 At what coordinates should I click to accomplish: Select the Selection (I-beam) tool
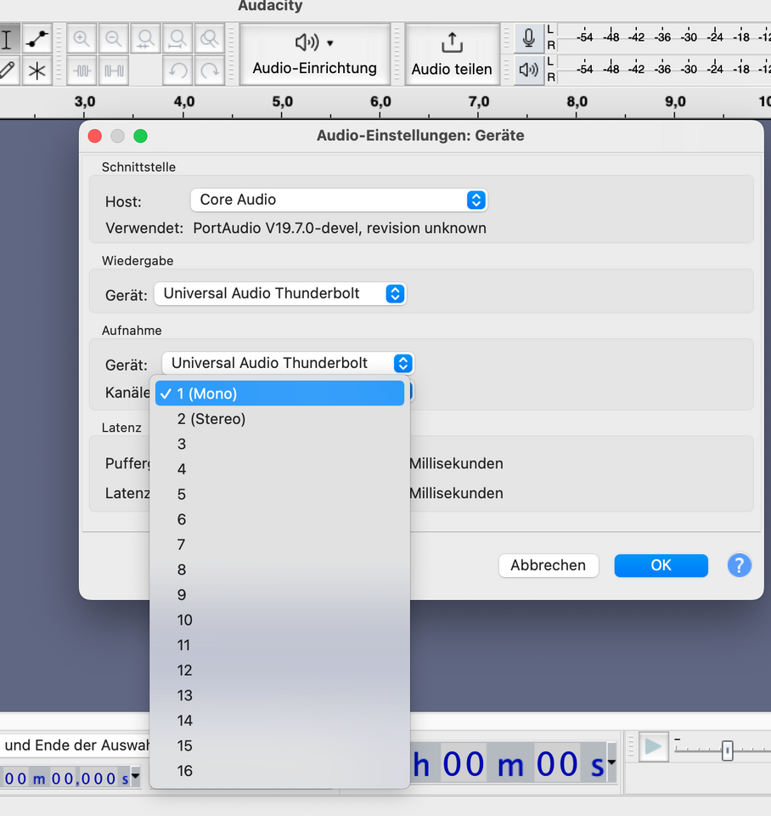tap(8, 39)
